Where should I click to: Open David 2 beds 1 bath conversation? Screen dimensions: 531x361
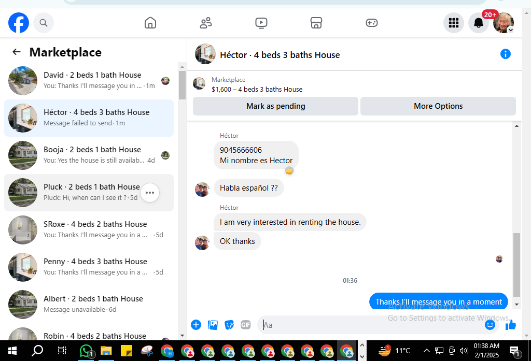[x=89, y=80]
